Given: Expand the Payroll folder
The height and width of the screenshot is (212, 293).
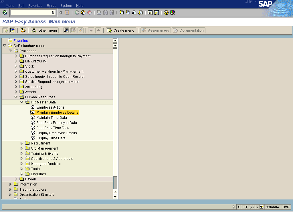Looking at the screenshot, I should (16, 179).
